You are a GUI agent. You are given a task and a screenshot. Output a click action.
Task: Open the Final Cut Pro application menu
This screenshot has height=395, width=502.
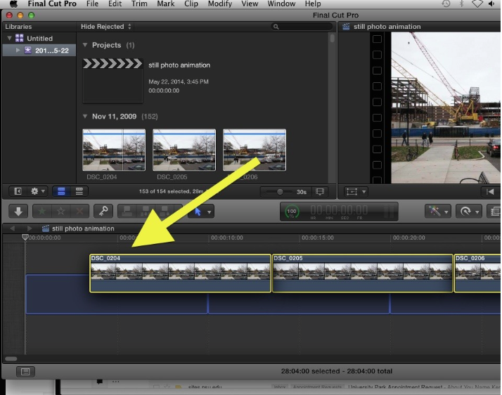coord(52,4)
